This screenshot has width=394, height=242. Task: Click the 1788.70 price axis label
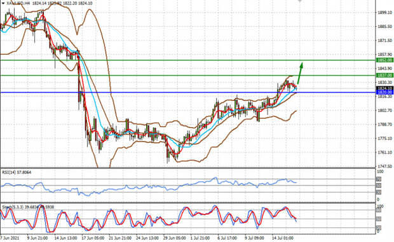coord(385,124)
